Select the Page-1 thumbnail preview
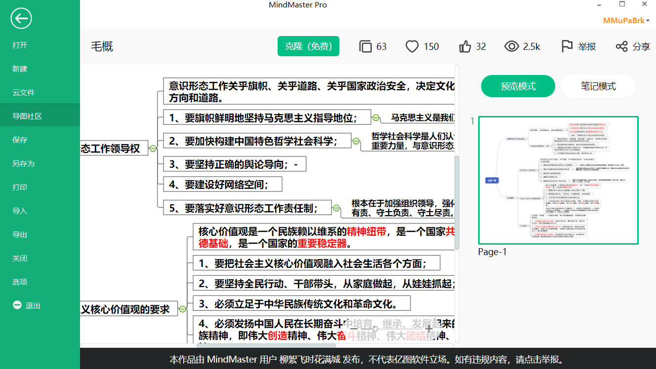Image resolution: width=656 pixels, height=369 pixels. pos(558,181)
